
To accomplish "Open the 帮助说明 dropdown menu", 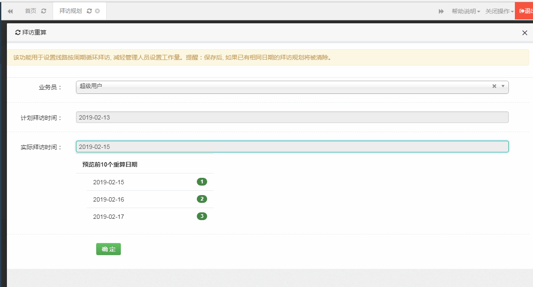I will pos(466,11).
